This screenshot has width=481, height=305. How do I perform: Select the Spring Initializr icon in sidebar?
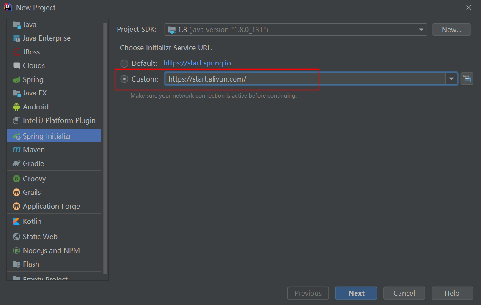click(17, 136)
